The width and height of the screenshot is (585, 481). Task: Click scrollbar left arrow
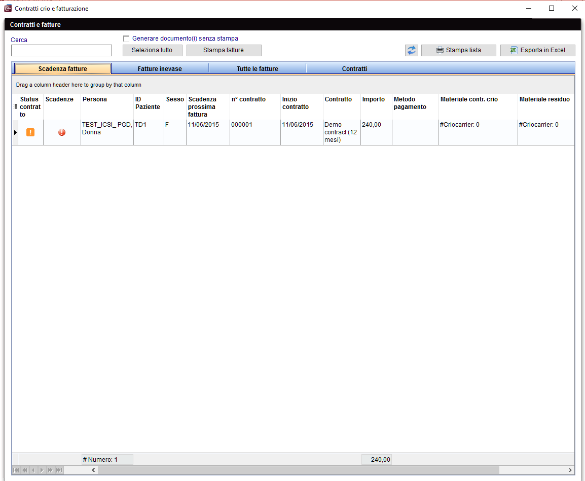pyautogui.click(x=93, y=470)
